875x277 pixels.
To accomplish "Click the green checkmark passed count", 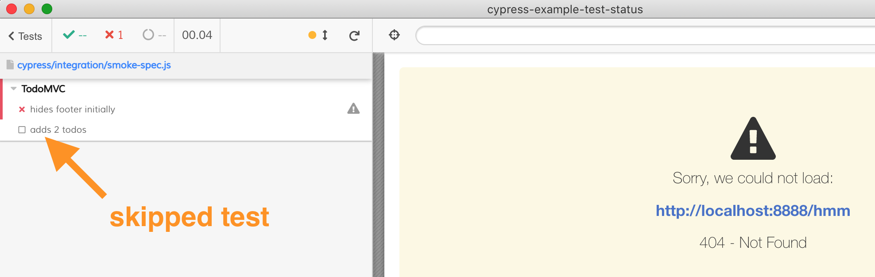I will [x=69, y=35].
